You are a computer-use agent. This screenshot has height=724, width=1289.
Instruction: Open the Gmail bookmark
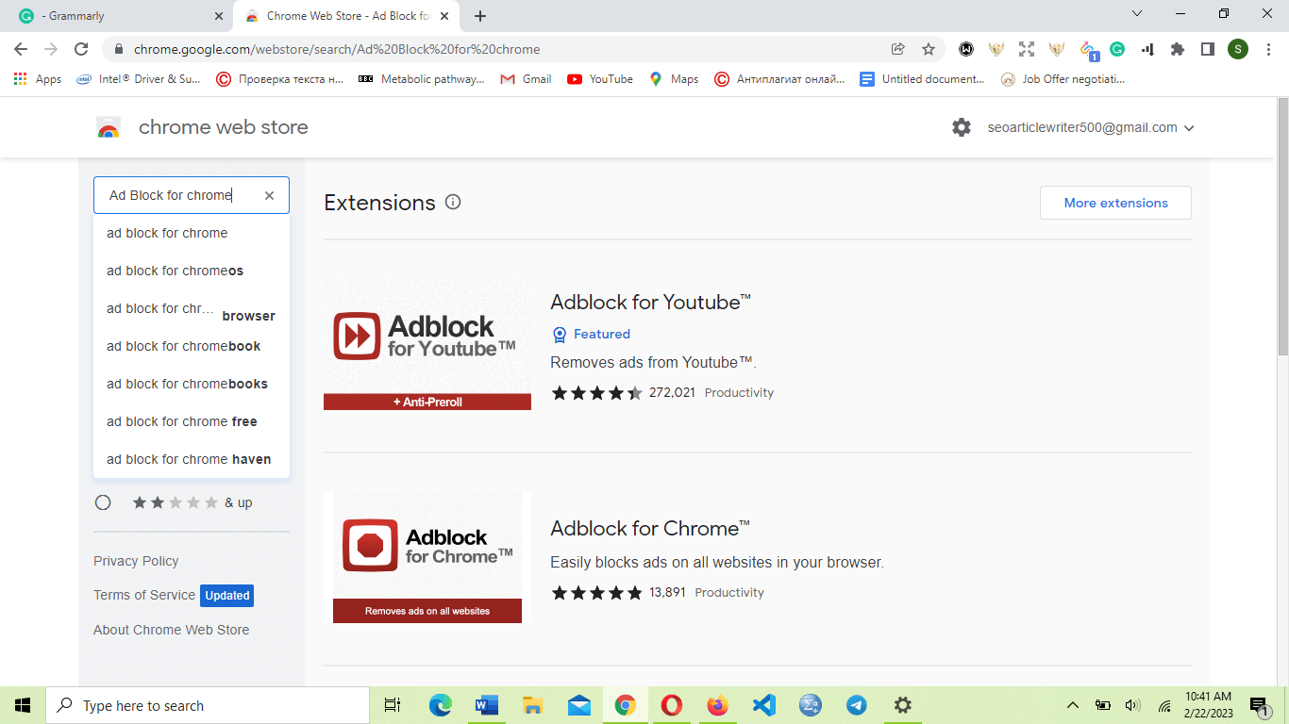click(x=526, y=79)
